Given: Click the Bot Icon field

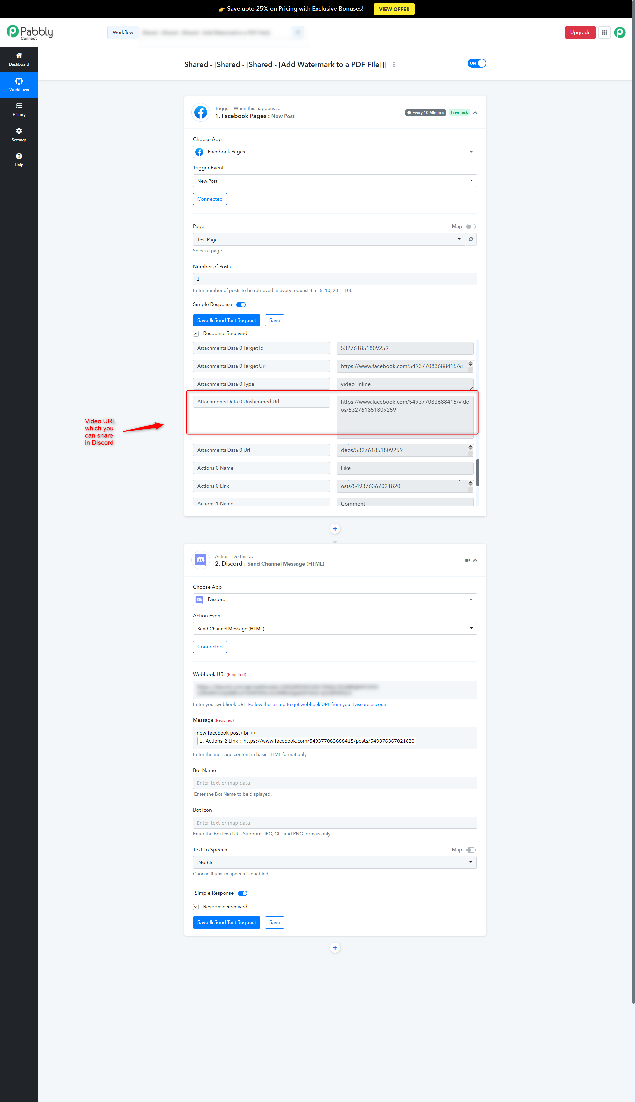Looking at the screenshot, I should [335, 823].
